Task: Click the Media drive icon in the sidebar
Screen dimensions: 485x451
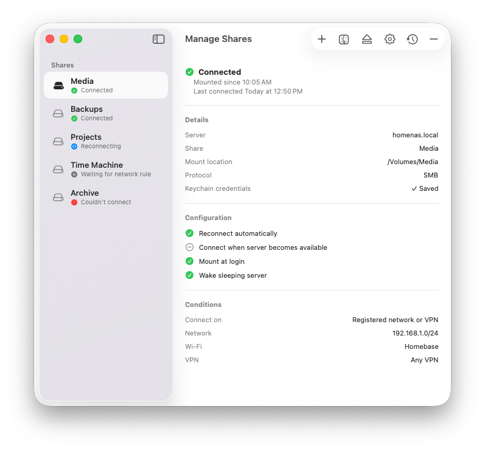Action: coord(58,86)
